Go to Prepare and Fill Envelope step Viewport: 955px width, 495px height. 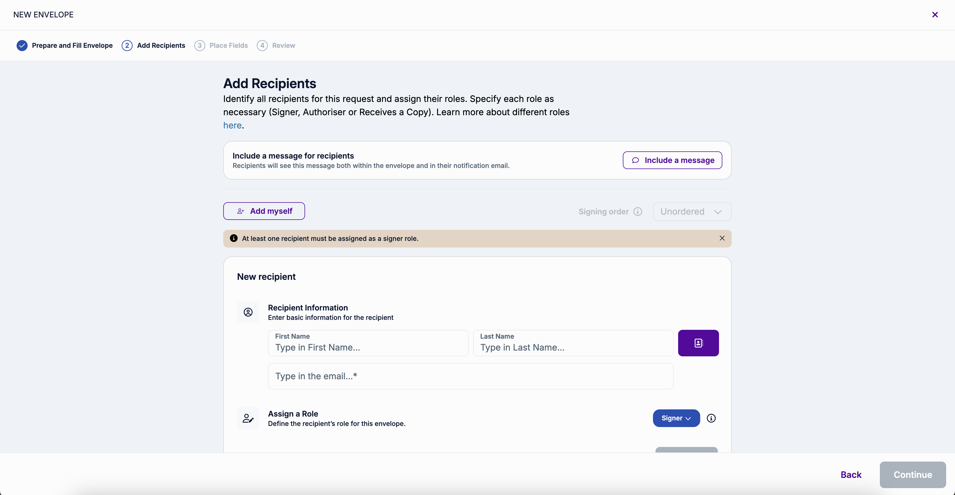pos(72,45)
